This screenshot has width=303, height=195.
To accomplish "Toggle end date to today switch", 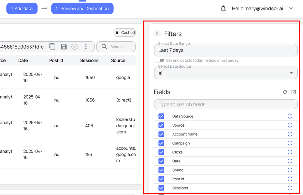I will pos(160,61).
